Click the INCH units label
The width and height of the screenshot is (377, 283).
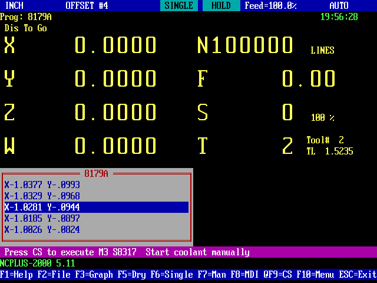[x=14, y=5]
